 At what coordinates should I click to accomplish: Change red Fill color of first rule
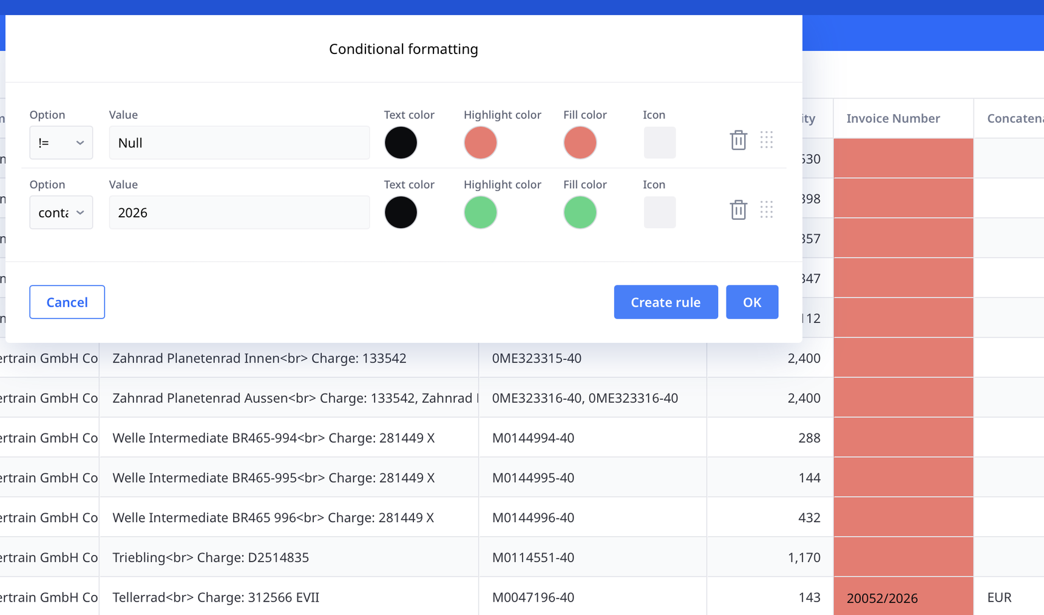[580, 143]
